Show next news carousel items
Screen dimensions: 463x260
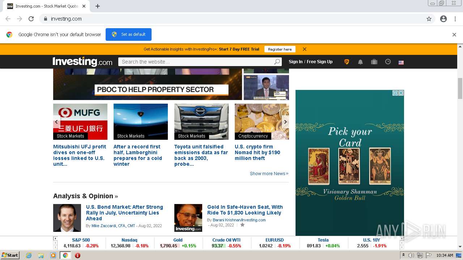point(285,122)
